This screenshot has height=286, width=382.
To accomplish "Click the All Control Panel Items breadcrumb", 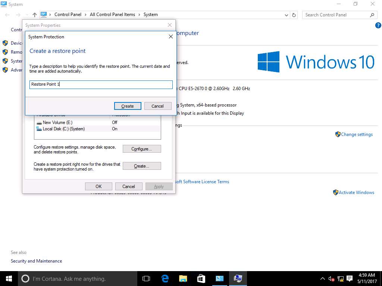I will 112,15.
